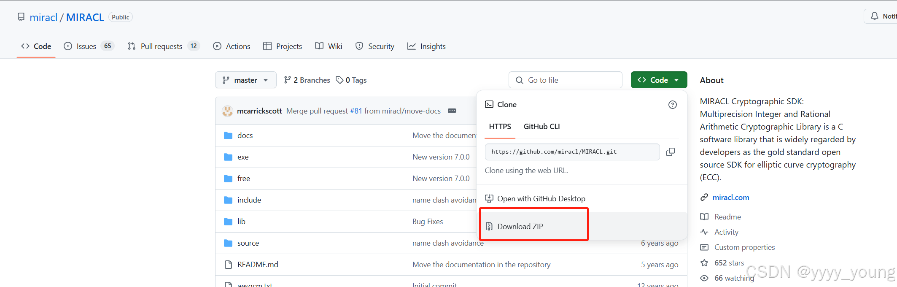897x287 pixels.
Task: Open the mcarrickscott avatar
Action: point(228,111)
